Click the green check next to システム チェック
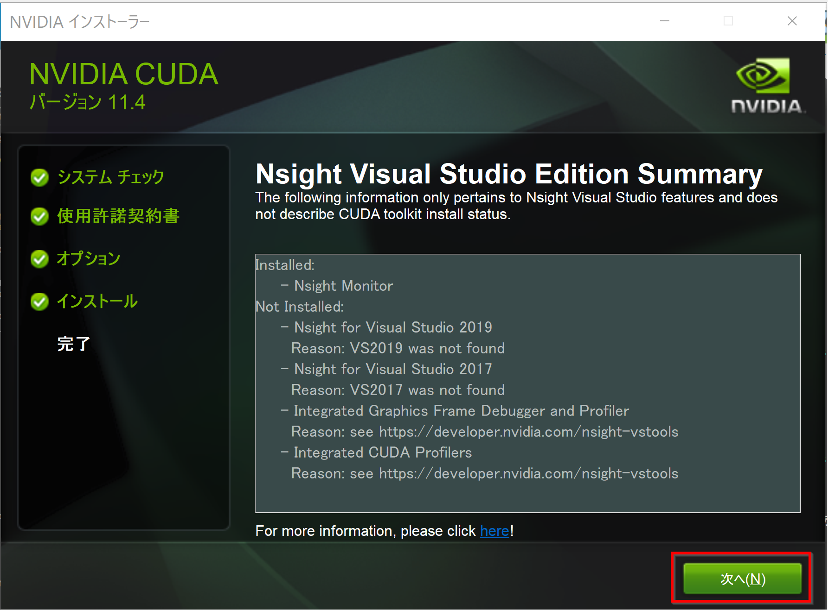 (x=39, y=177)
